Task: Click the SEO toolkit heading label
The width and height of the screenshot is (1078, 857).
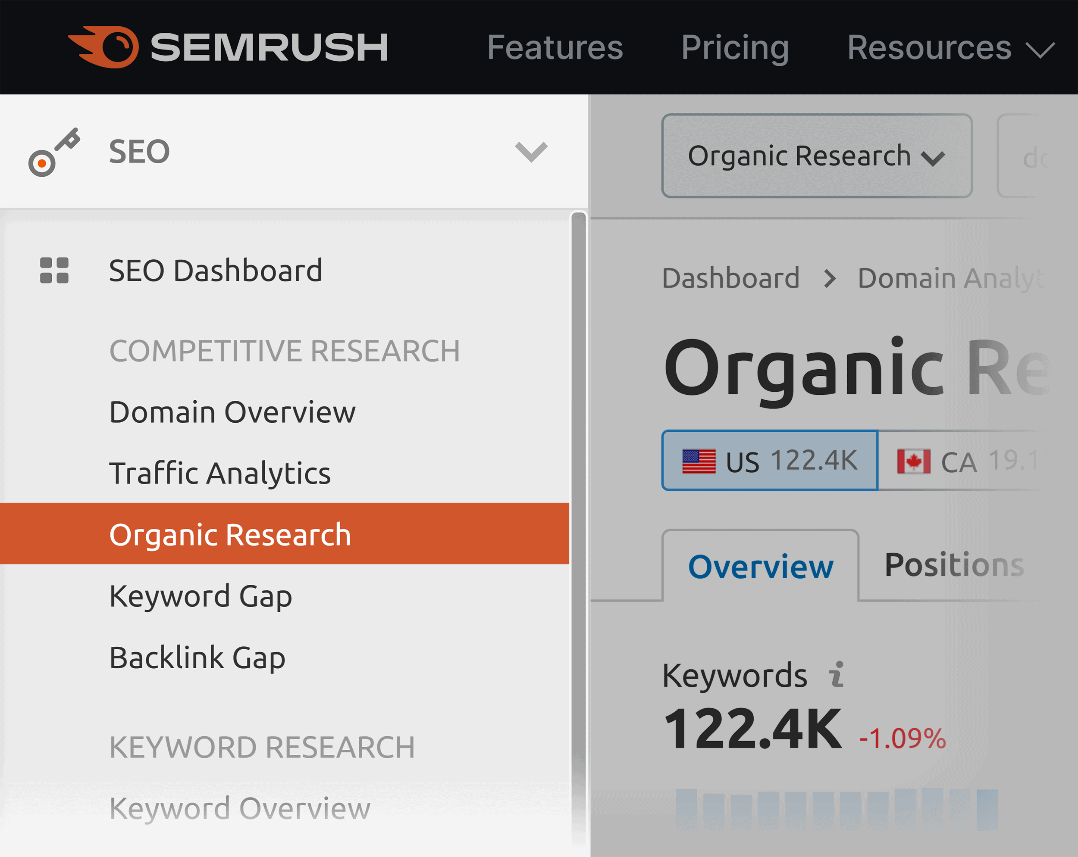Action: tap(140, 151)
